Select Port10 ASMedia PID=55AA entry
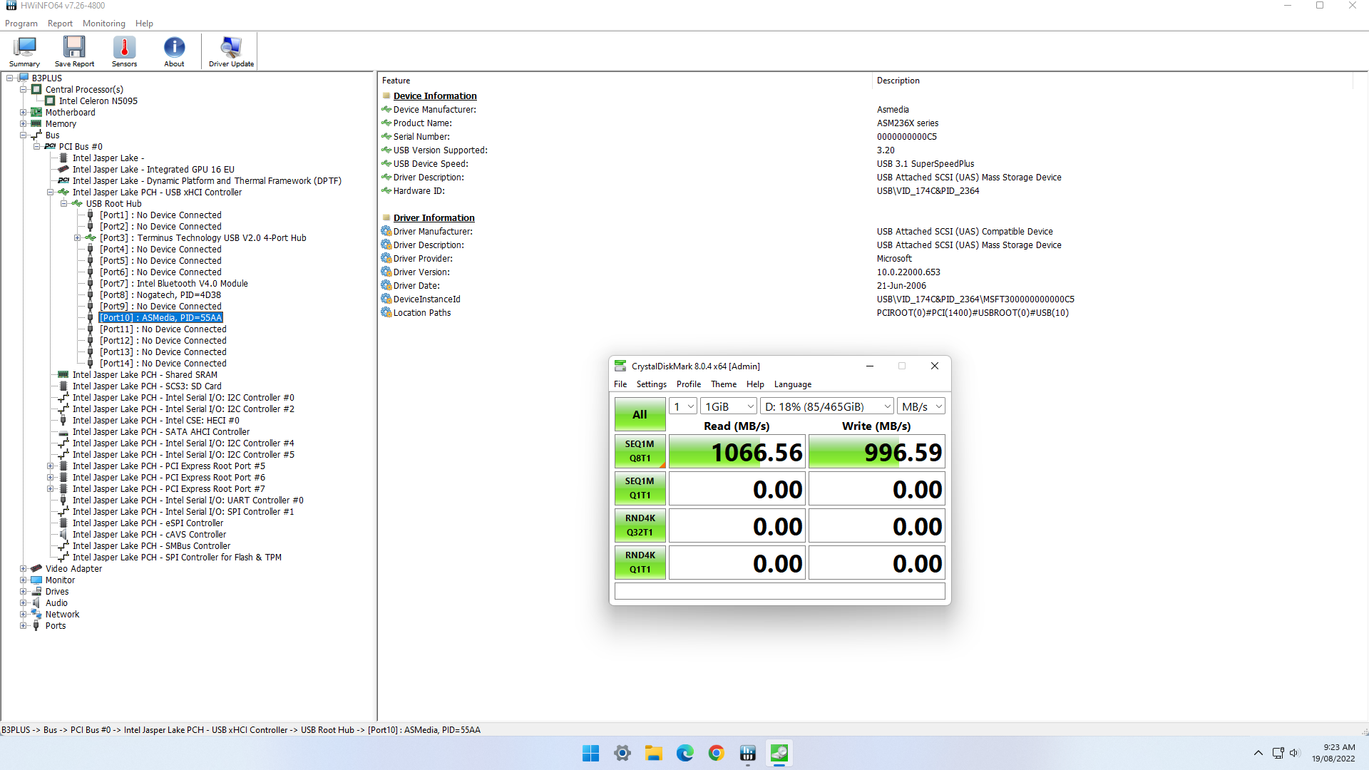Viewport: 1369px width, 770px height. 161,317
